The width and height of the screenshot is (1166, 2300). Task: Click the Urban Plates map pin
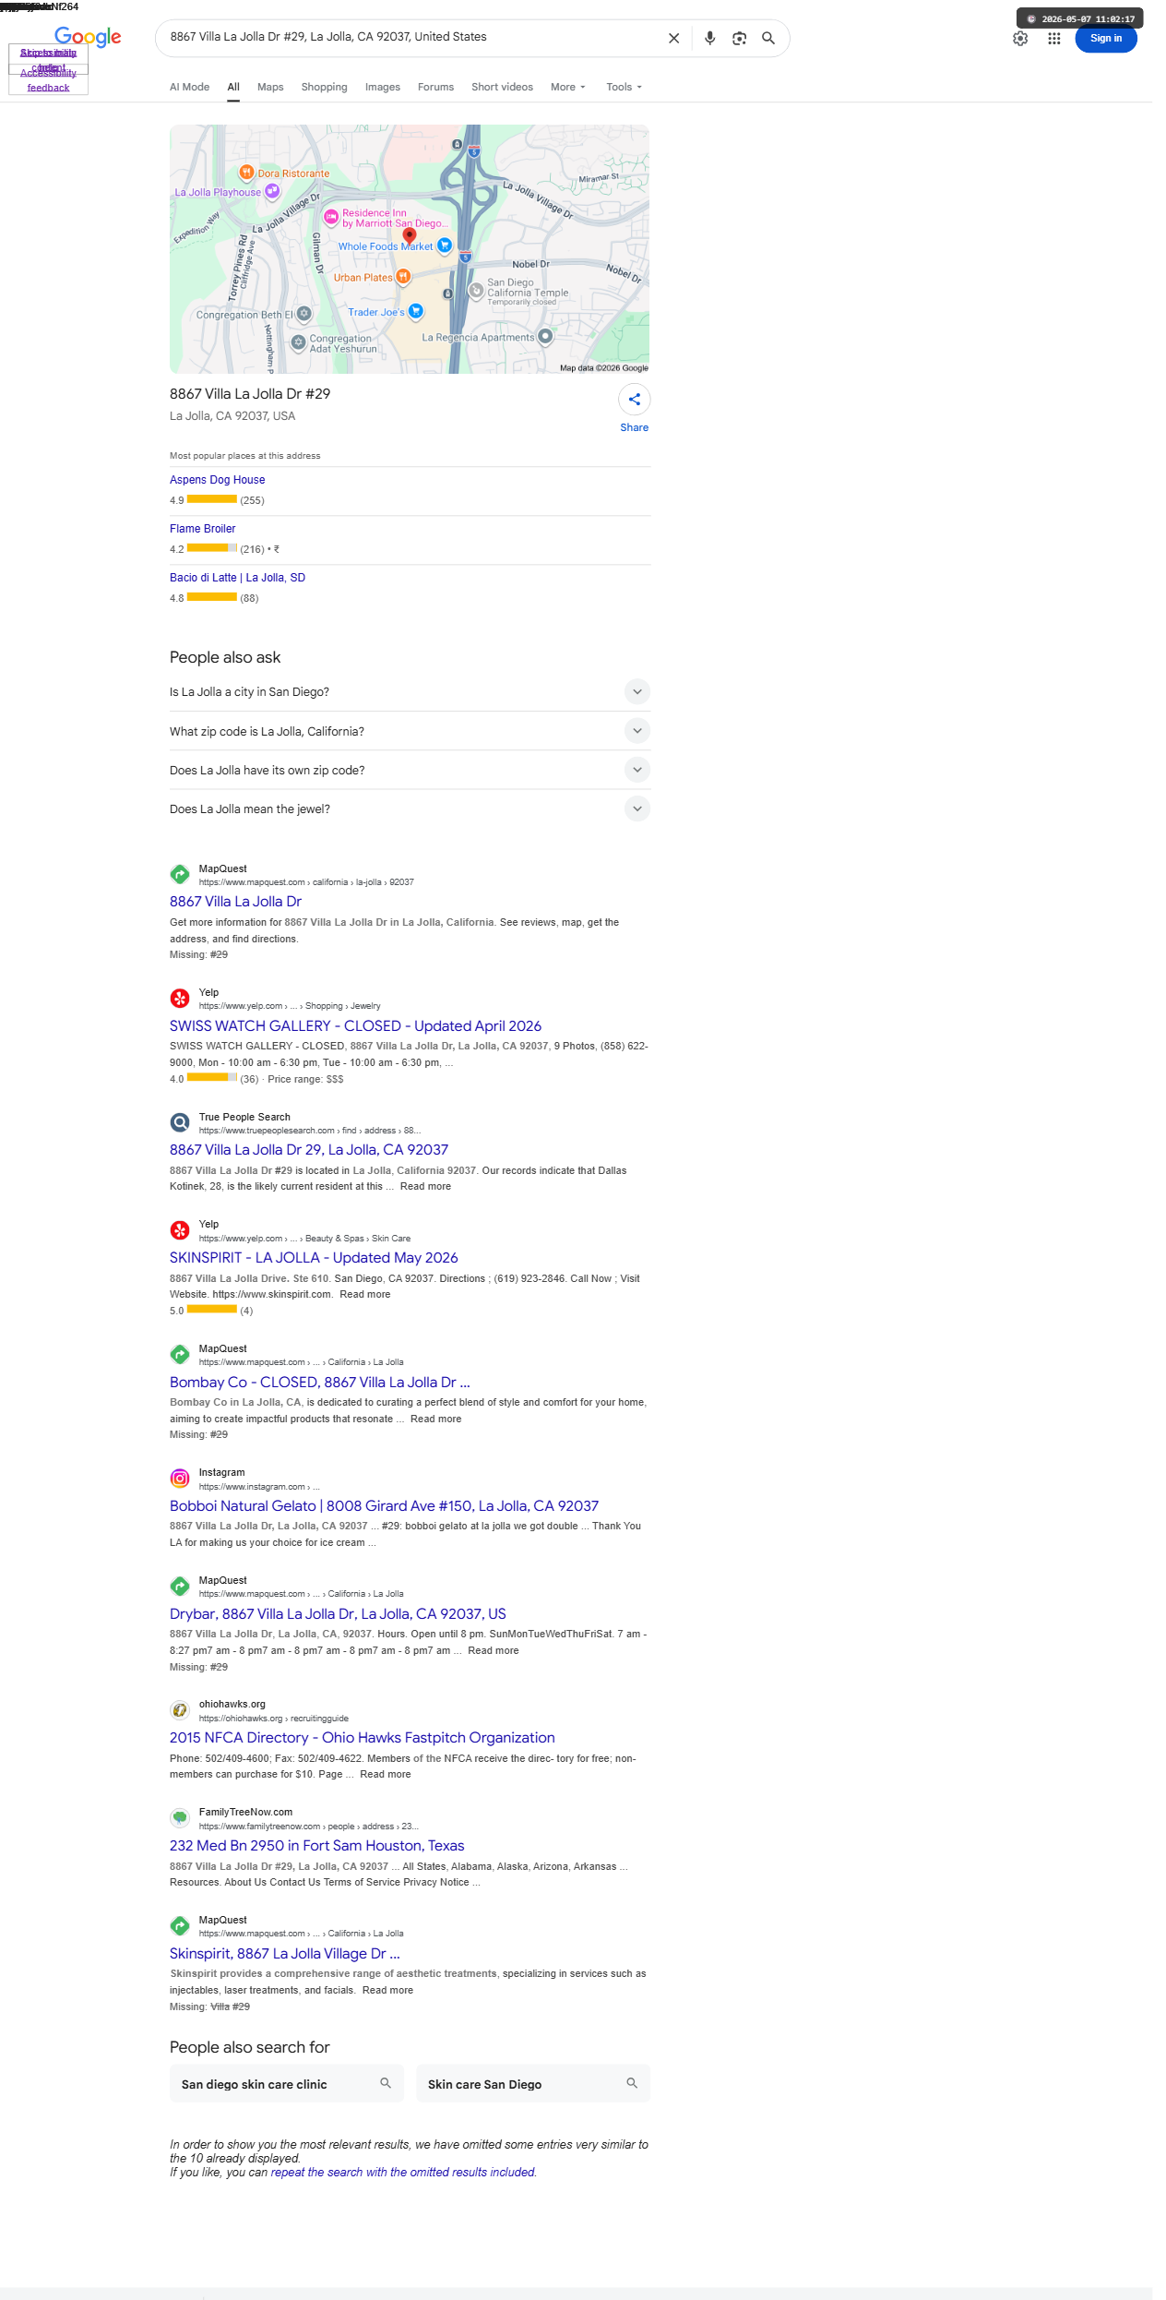[x=403, y=276]
